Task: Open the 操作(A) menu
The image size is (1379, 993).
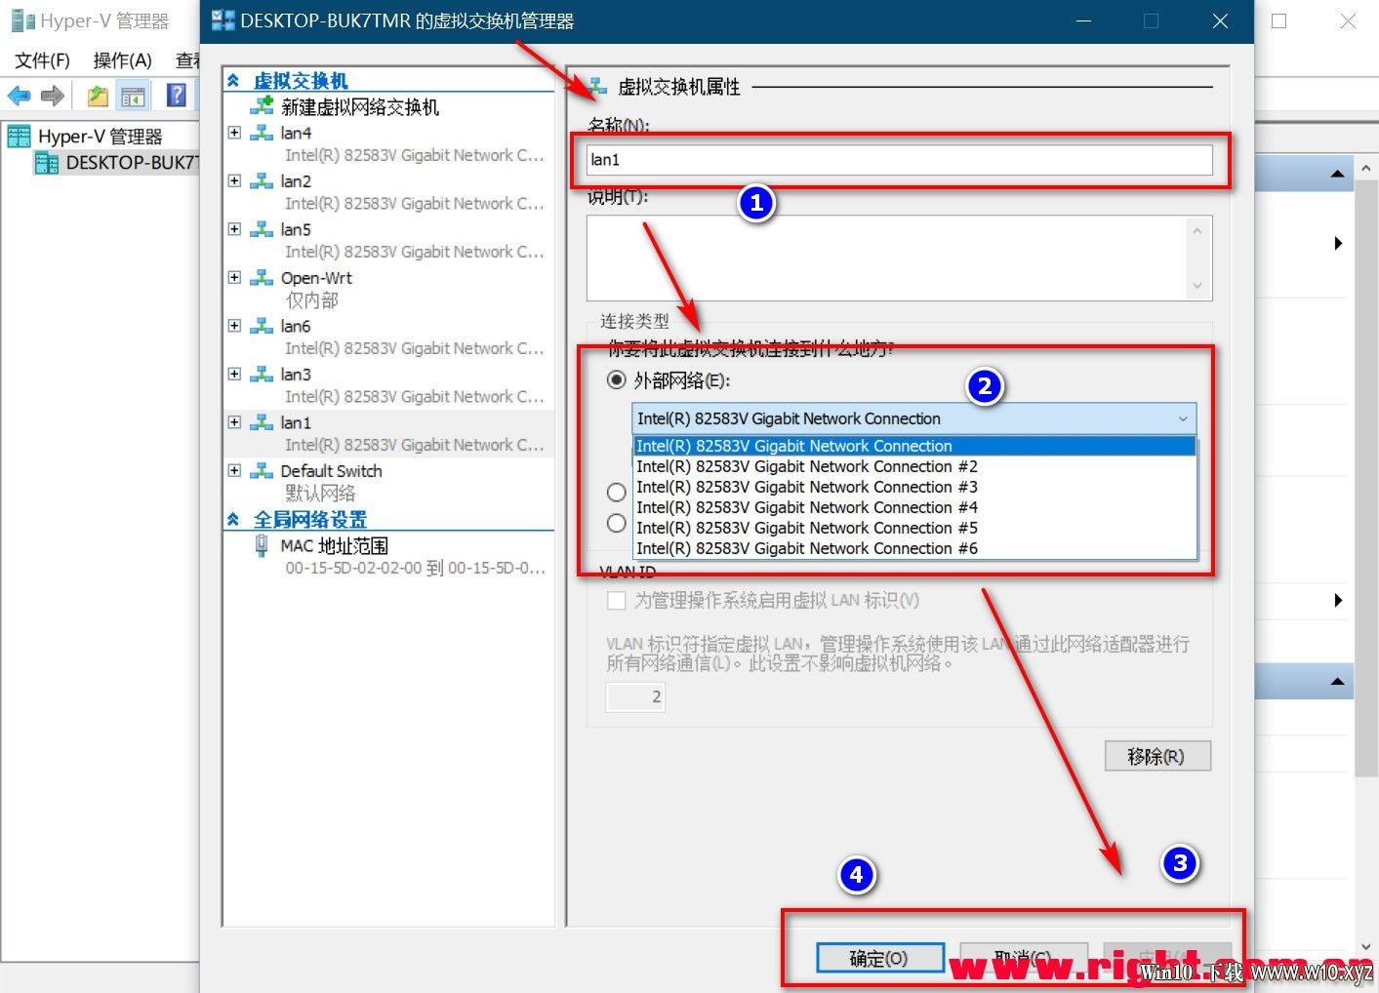Action: pos(122,60)
